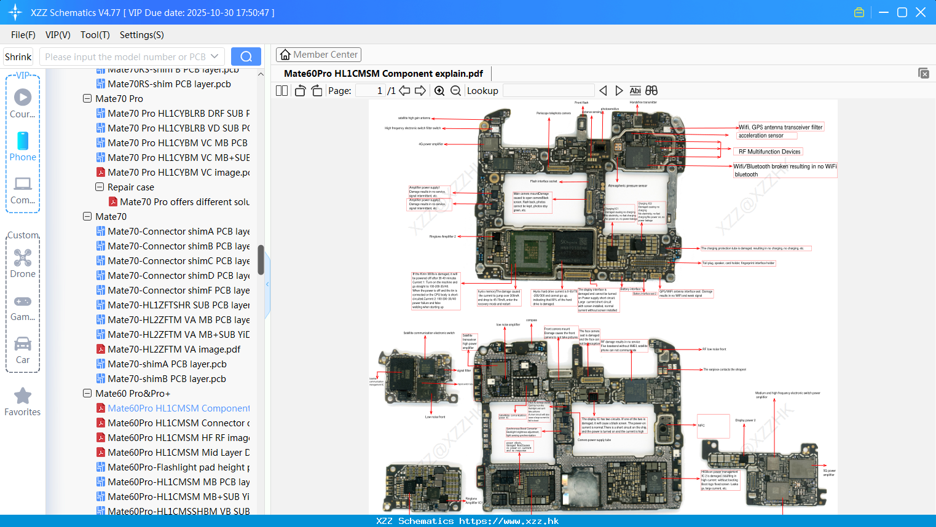Click the www.xzz.hk link in status bar
936x527 pixels.
click(x=509, y=521)
